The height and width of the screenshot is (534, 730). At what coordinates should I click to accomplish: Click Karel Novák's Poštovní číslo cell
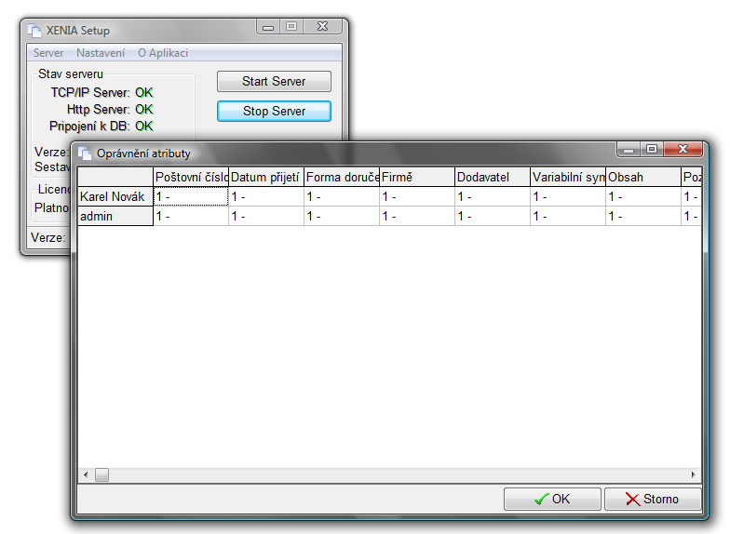tap(191, 197)
